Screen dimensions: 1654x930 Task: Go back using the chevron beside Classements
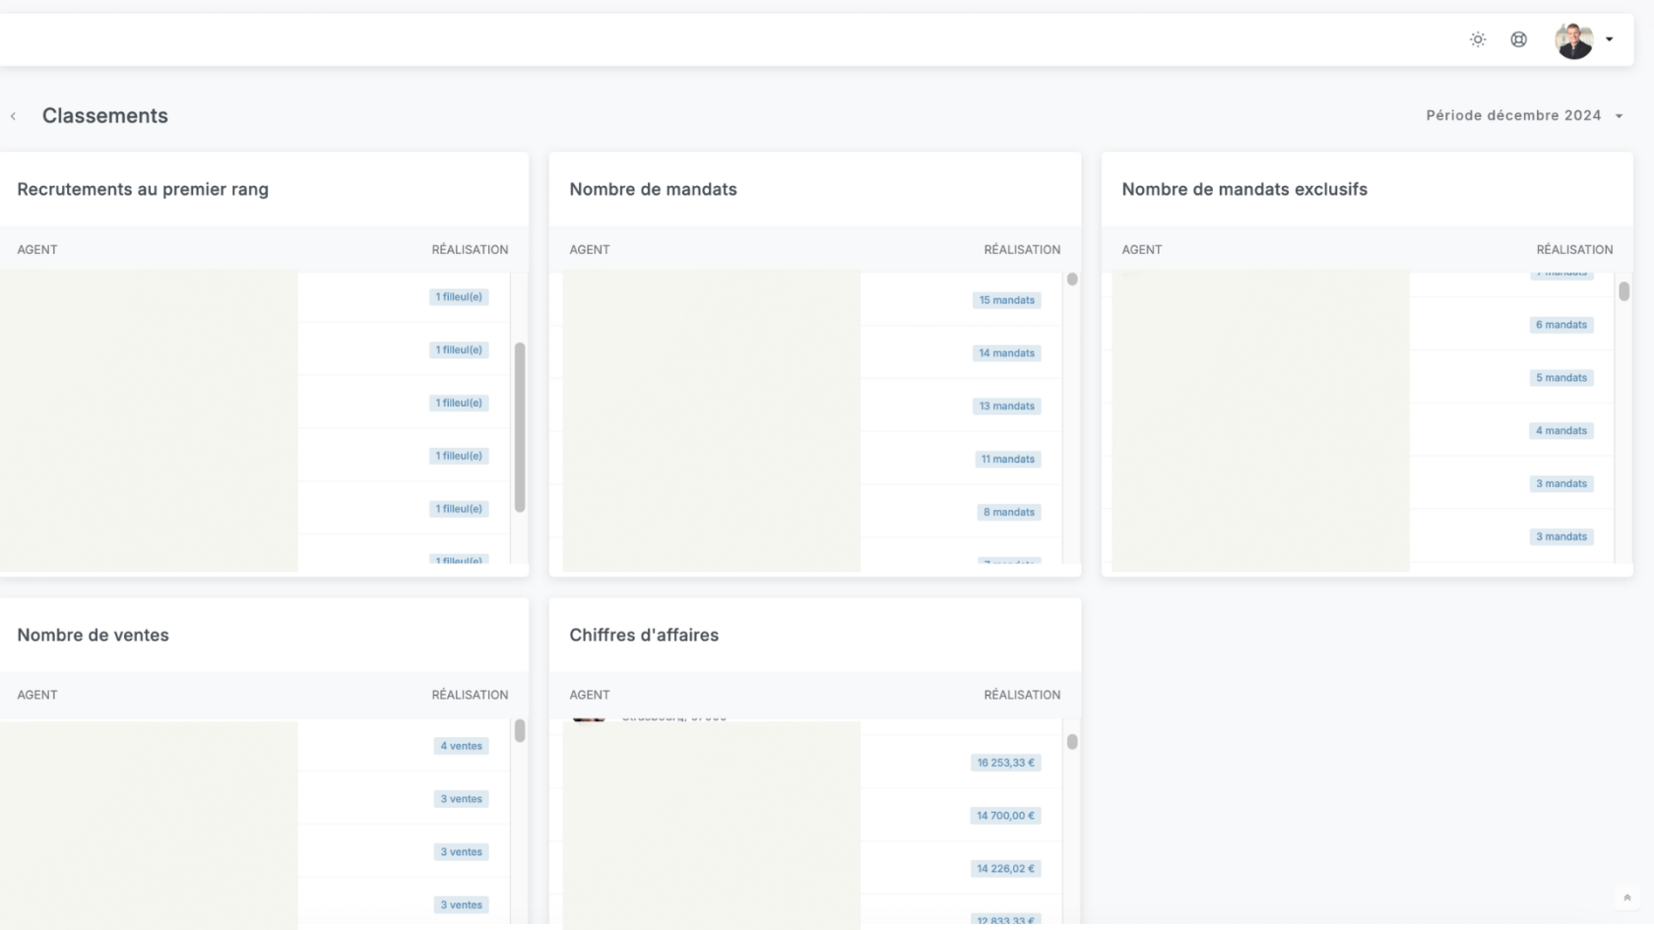click(13, 116)
